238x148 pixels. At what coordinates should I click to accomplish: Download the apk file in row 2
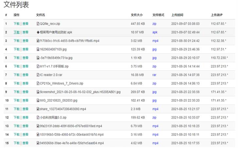click(x=17, y=32)
